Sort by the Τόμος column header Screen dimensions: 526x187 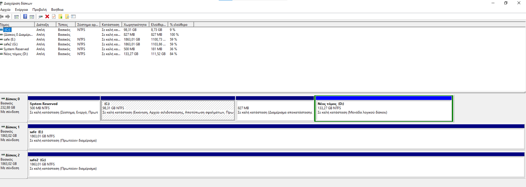[17, 25]
